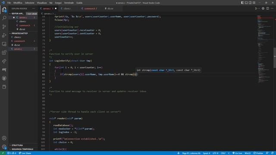Open notifications bell in status bar
The width and height of the screenshot is (276, 155).
272,153
